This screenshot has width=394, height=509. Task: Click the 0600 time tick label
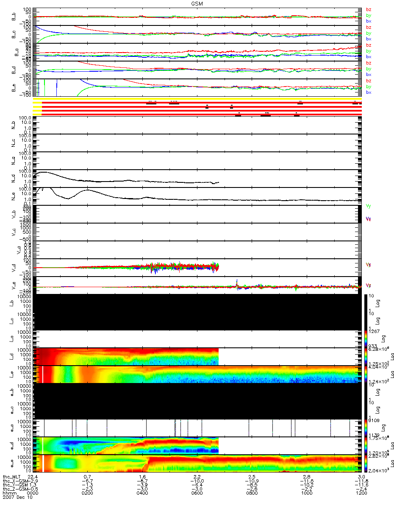197,494
